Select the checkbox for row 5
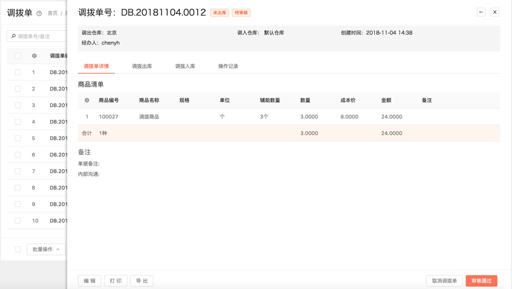 (18, 138)
